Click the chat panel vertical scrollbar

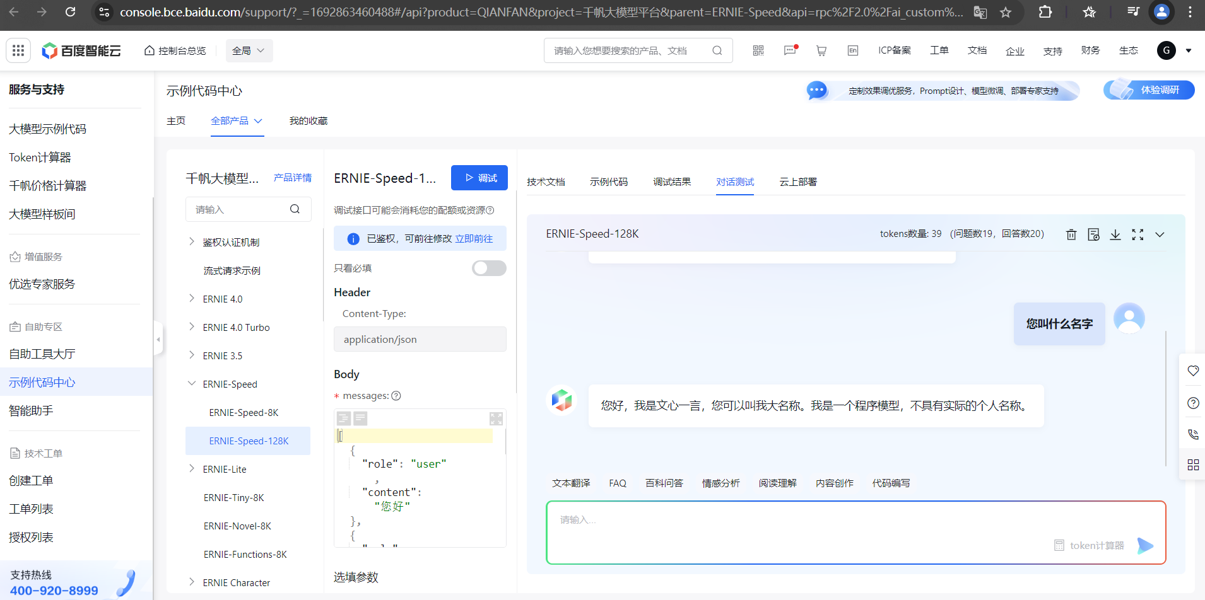tap(1166, 399)
